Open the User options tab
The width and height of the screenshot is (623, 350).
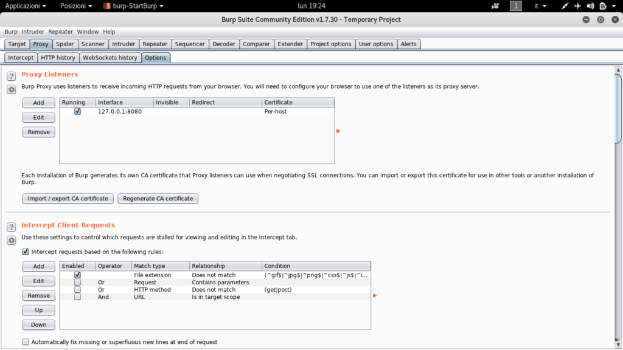(x=376, y=44)
